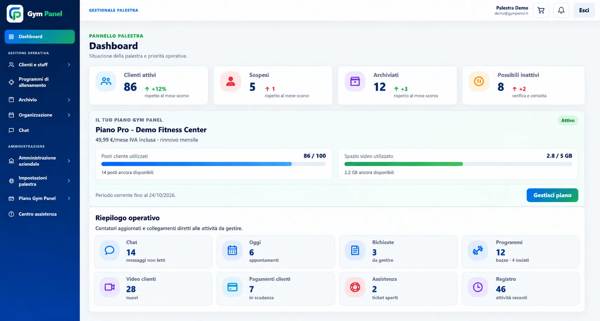Go to Programmi di allenamento

coord(40,82)
